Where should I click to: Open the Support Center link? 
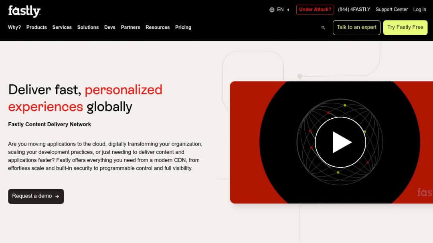coord(392,10)
